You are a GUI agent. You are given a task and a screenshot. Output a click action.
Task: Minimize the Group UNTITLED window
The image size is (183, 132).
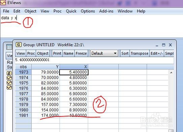[x=157, y=45]
